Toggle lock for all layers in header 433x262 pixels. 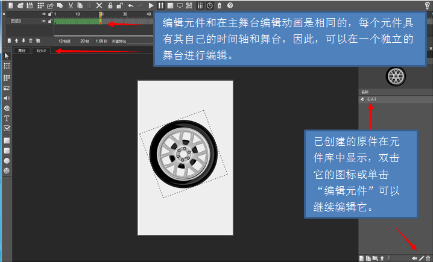click(50, 14)
